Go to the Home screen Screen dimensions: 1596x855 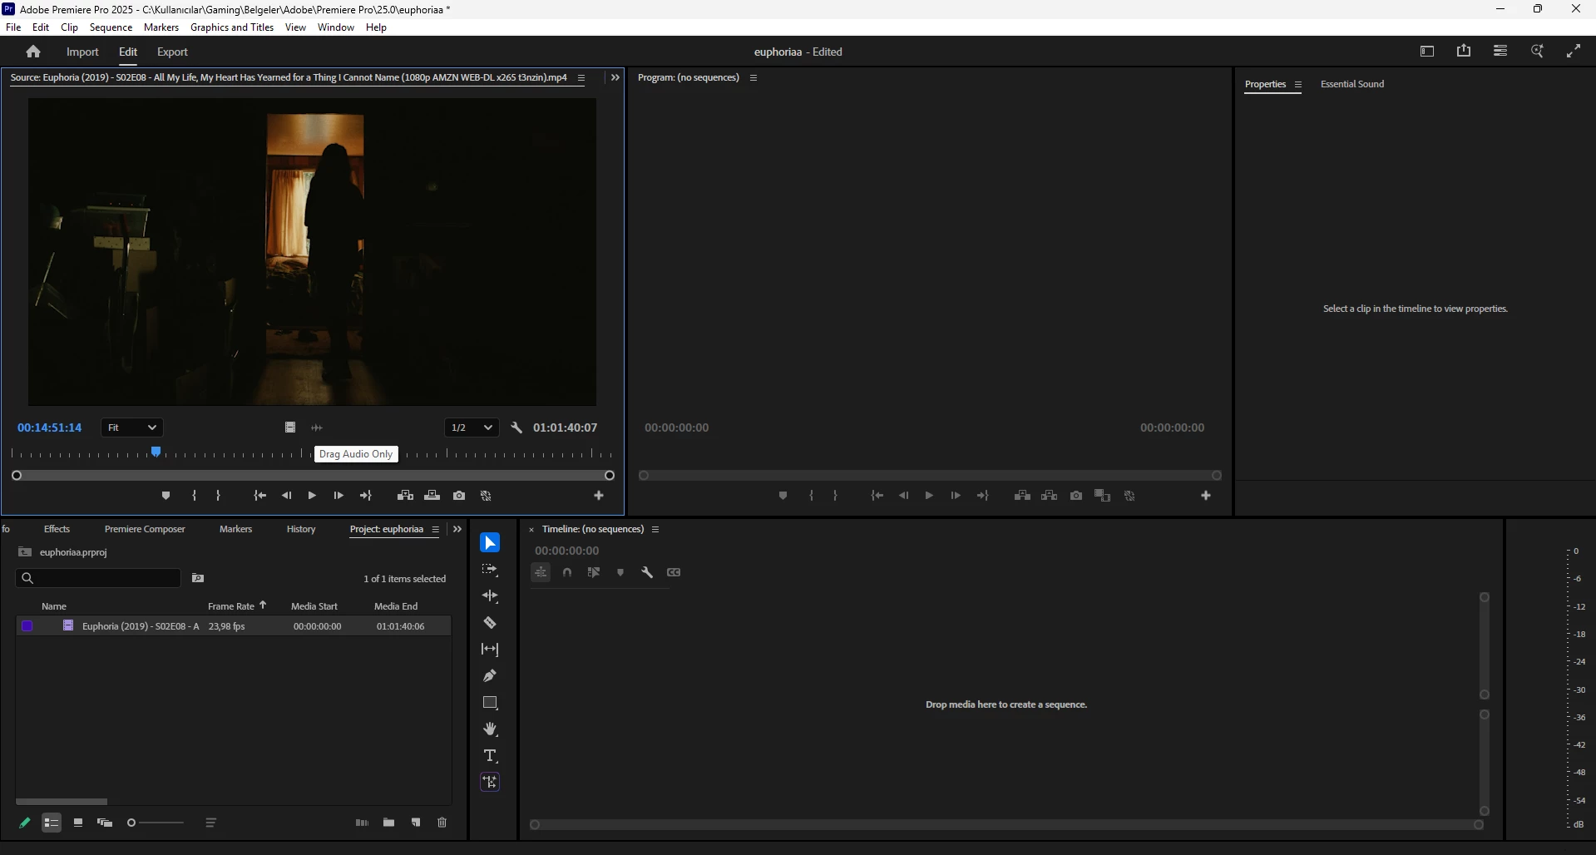pyautogui.click(x=33, y=52)
